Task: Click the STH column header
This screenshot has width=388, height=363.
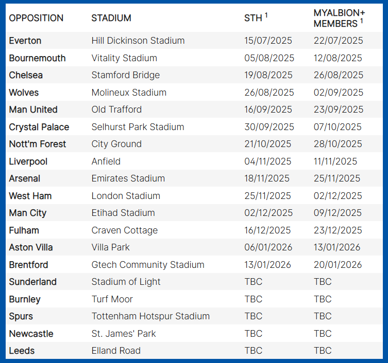Action: click(x=256, y=17)
